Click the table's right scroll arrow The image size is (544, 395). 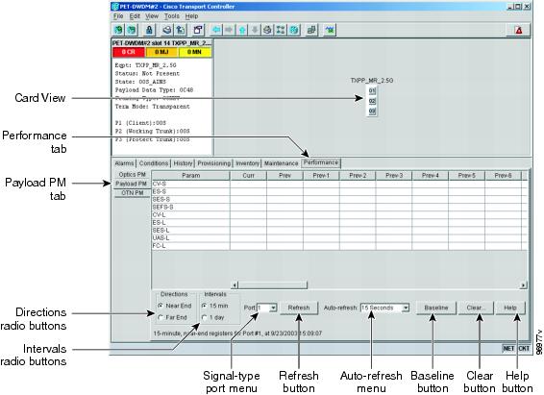point(523,285)
